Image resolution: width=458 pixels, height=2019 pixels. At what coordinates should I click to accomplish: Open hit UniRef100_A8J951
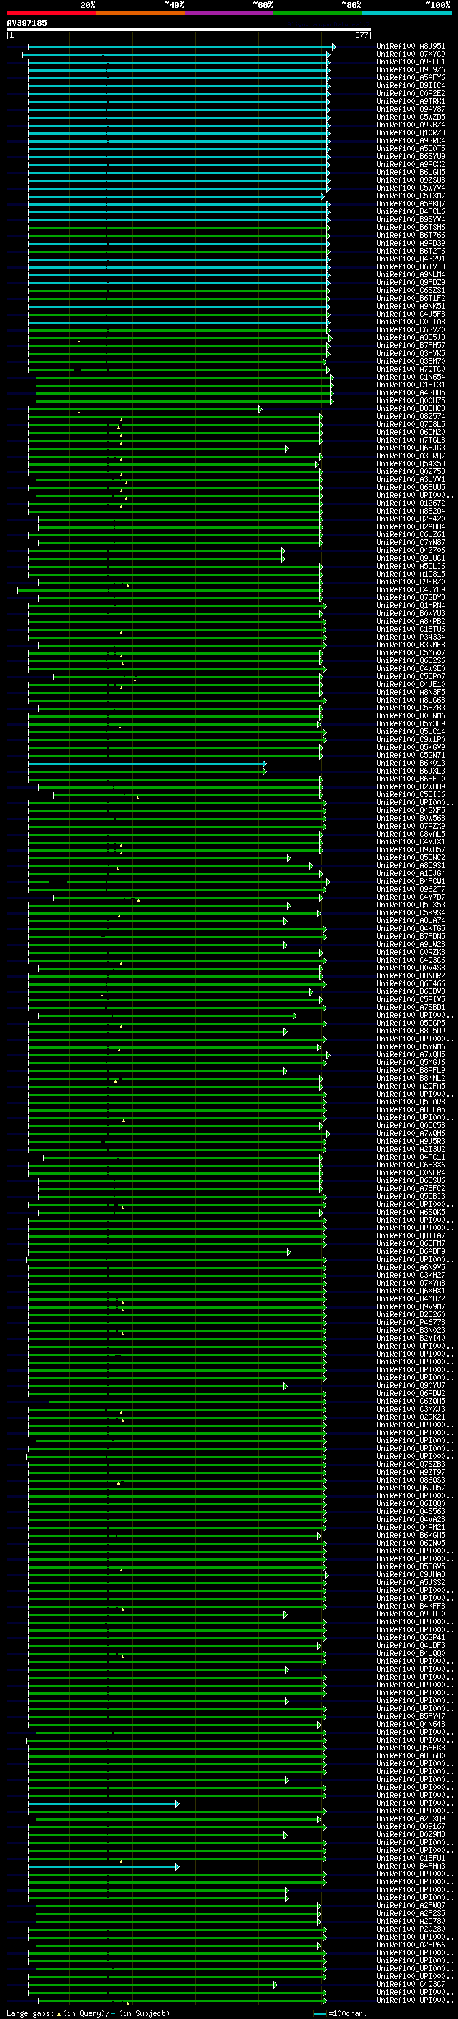(x=411, y=47)
